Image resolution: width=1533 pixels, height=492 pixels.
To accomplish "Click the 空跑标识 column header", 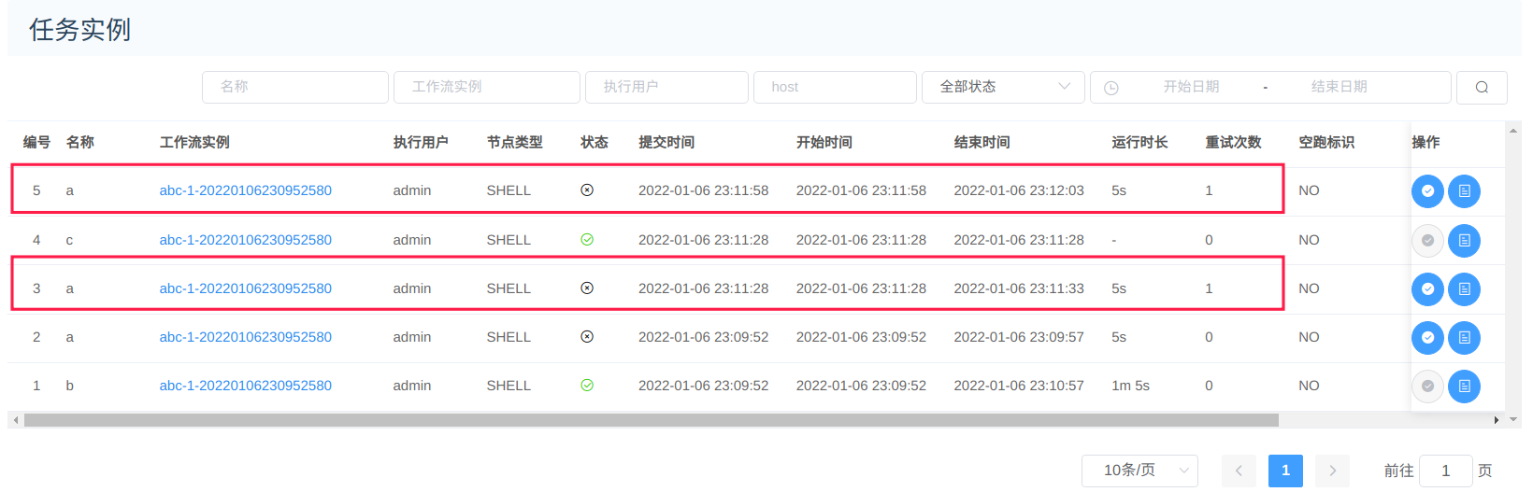I will (x=1326, y=142).
